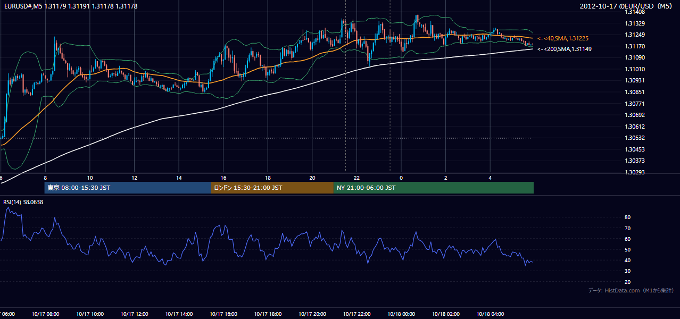Click the Tokyo session bar 東京 08:00-15:30 JST
680x319 pixels.
pyautogui.click(x=128, y=188)
